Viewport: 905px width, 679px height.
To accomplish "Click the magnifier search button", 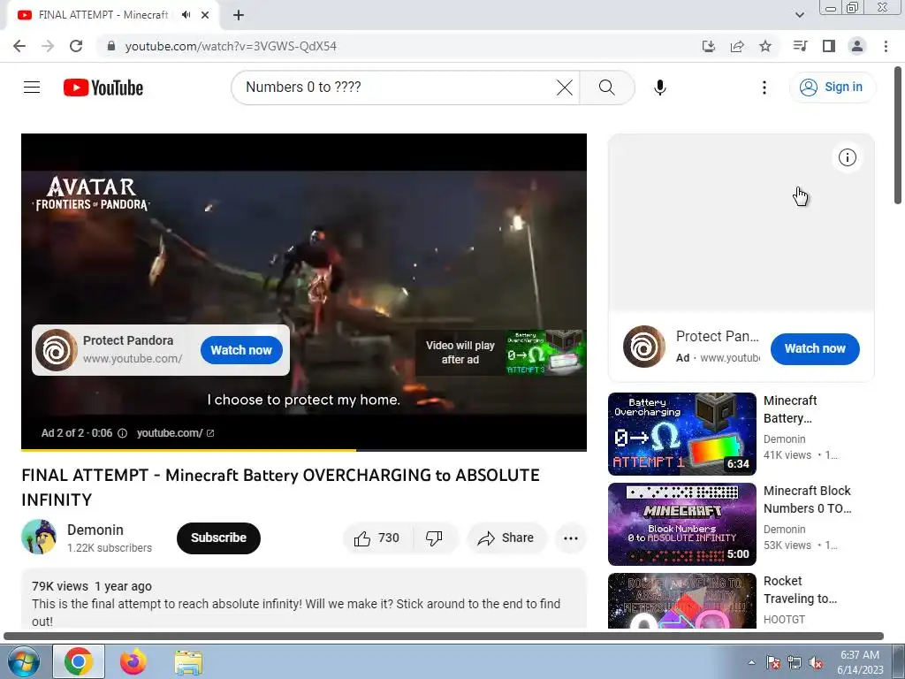I will (x=606, y=88).
